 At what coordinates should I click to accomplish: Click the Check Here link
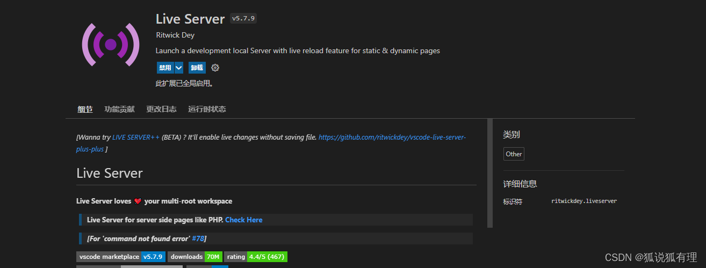pyautogui.click(x=244, y=220)
